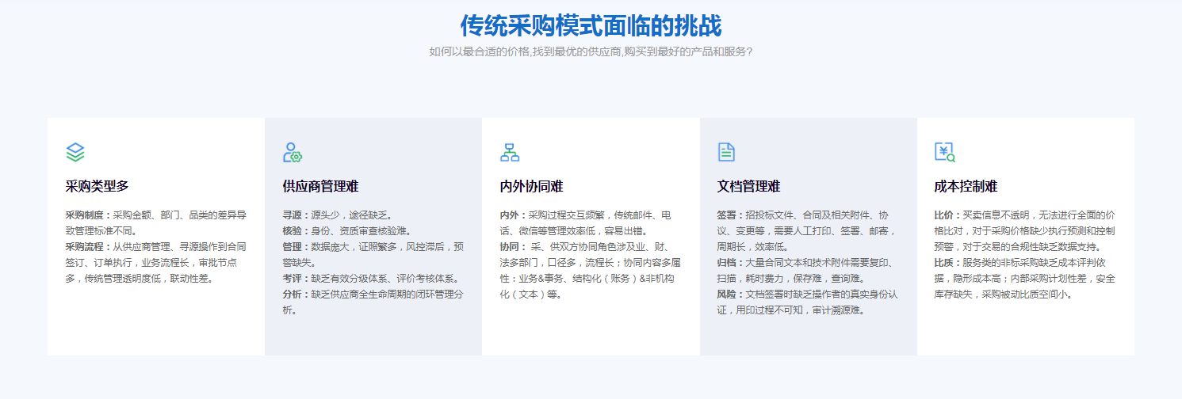Click the stacked layers icon above 采购类型多
Image resolution: width=1182 pixels, height=399 pixels.
click(75, 152)
